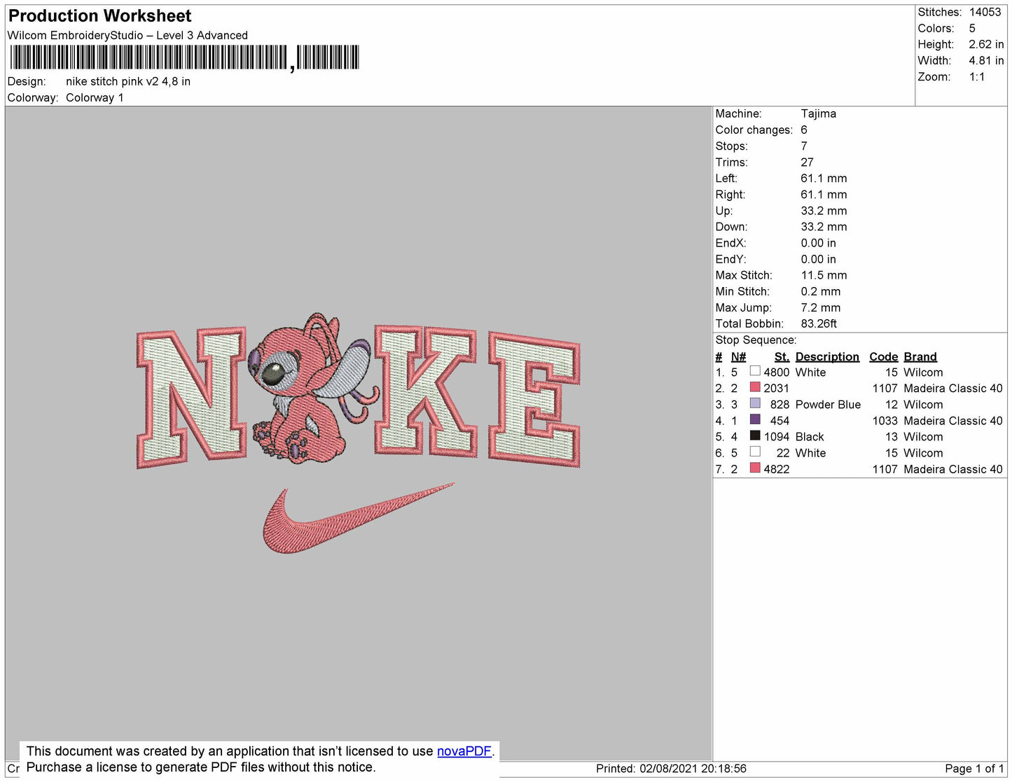Click the white swatch for stop 1
Screen dimensions: 1012x782
755,371
